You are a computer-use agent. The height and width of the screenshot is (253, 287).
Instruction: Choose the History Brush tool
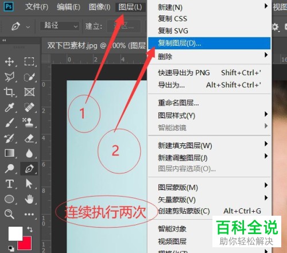pos(9,138)
